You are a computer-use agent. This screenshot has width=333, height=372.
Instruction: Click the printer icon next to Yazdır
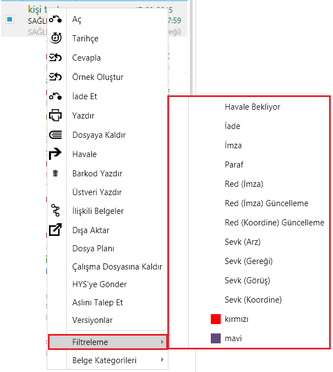point(55,115)
